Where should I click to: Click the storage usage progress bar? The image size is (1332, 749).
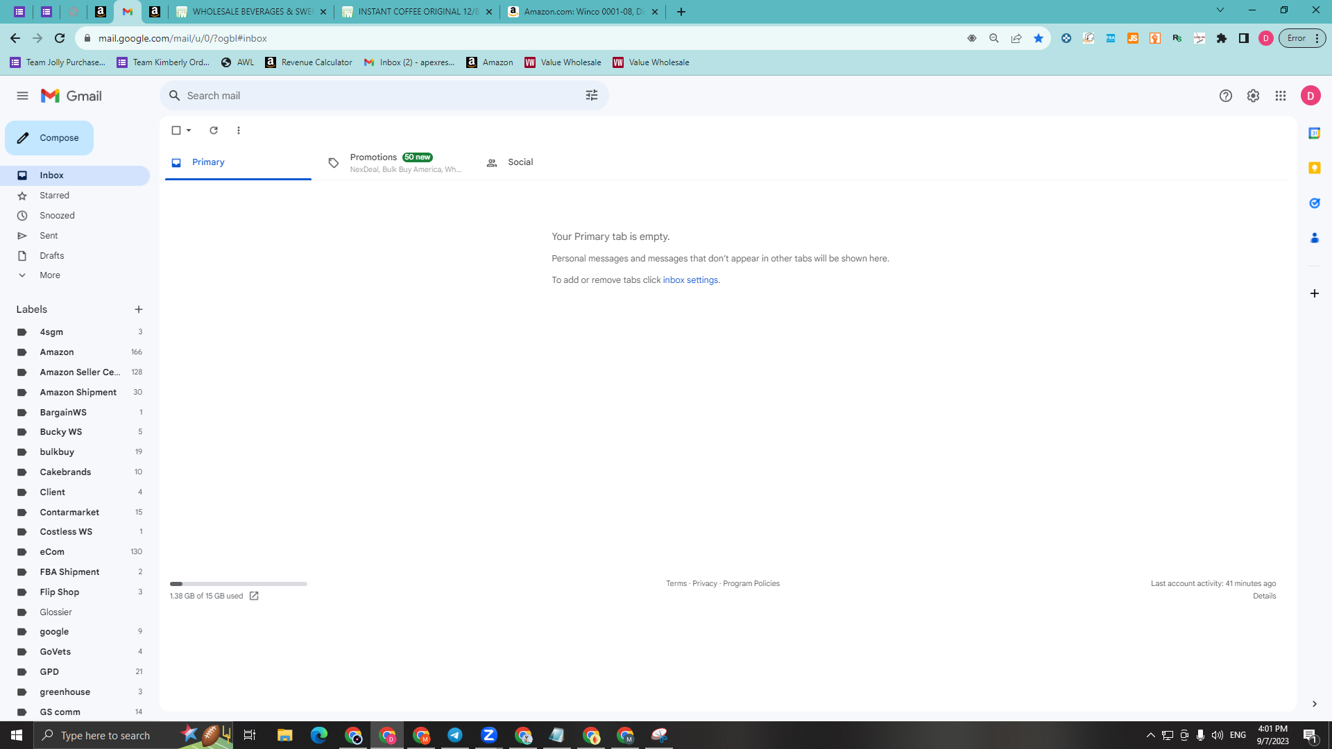(x=238, y=584)
